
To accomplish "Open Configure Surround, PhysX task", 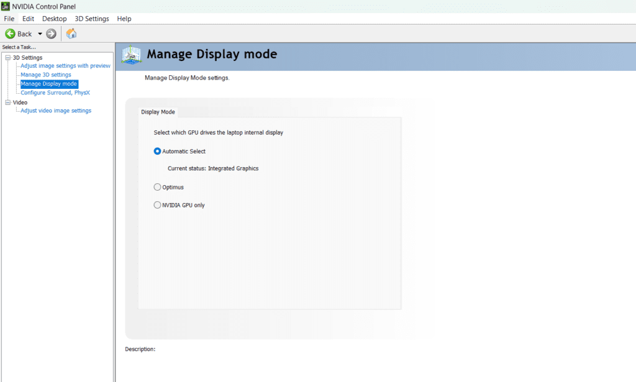I will point(55,93).
